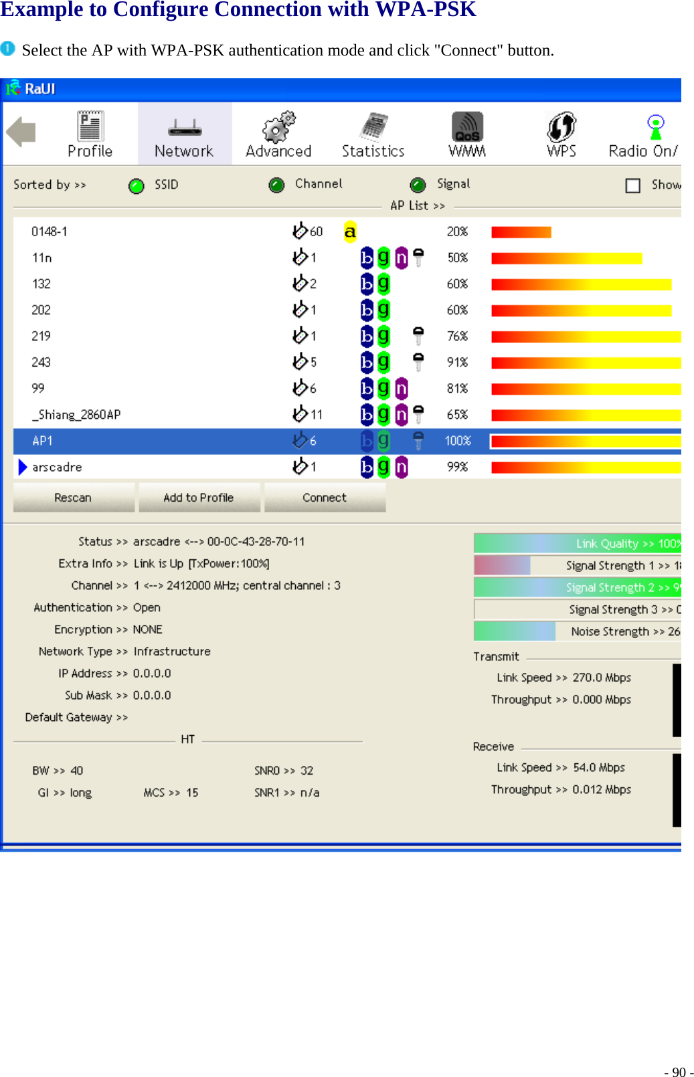
Task: Click the key icon on 243 row
Action: pos(418,362)
